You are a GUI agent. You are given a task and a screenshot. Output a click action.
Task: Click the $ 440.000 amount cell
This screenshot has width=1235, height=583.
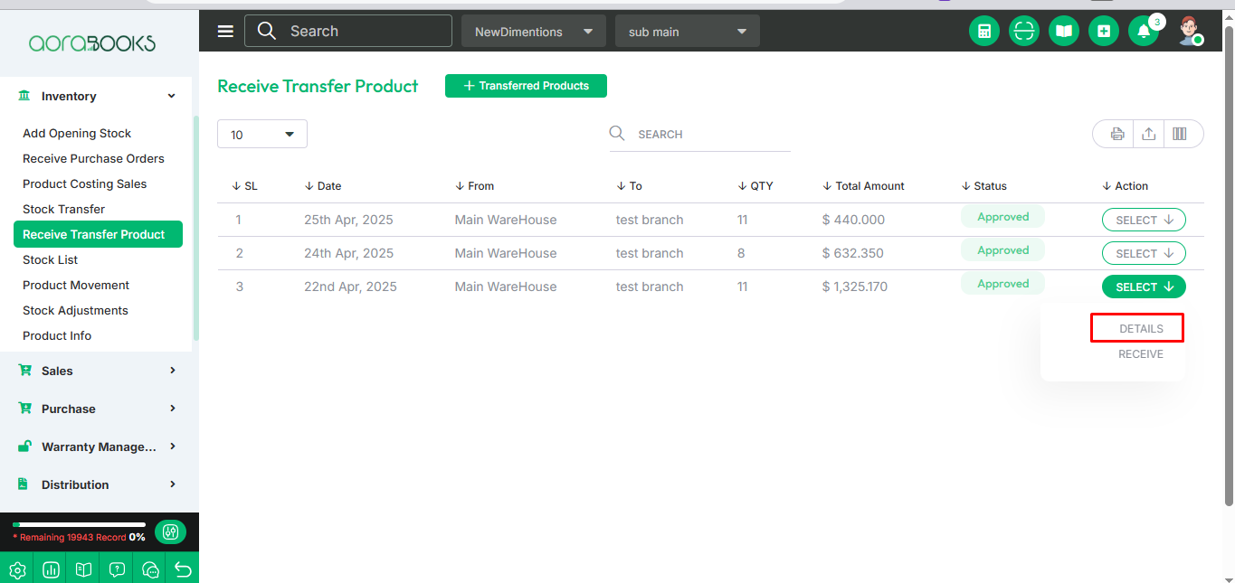pyautogui.click(x=853, y=220)
